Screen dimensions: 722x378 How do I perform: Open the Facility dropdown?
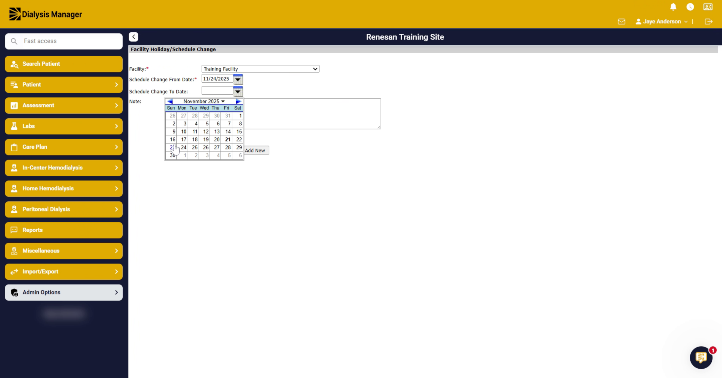(x=260, y=69)
